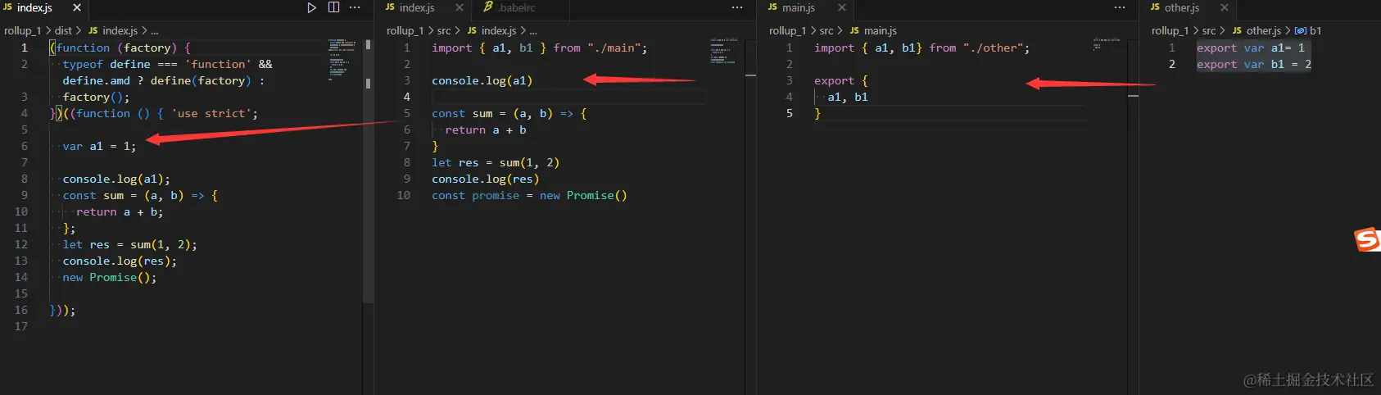This screenshot has width=1381, height=395.
Task: Click line number 10 in src index.js gutter
Action: 403,195
